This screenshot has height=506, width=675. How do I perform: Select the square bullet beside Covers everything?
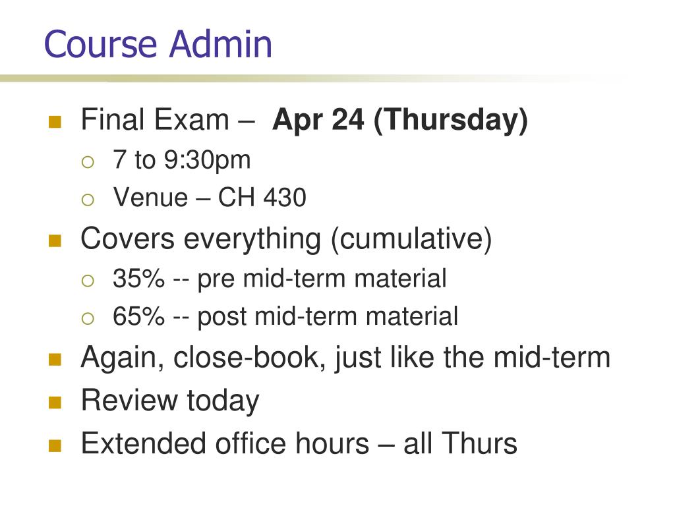click(x=55, y=240)
